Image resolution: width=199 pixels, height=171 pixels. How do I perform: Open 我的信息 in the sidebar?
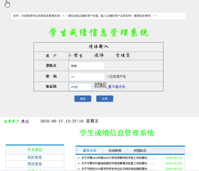click(35, 157)
